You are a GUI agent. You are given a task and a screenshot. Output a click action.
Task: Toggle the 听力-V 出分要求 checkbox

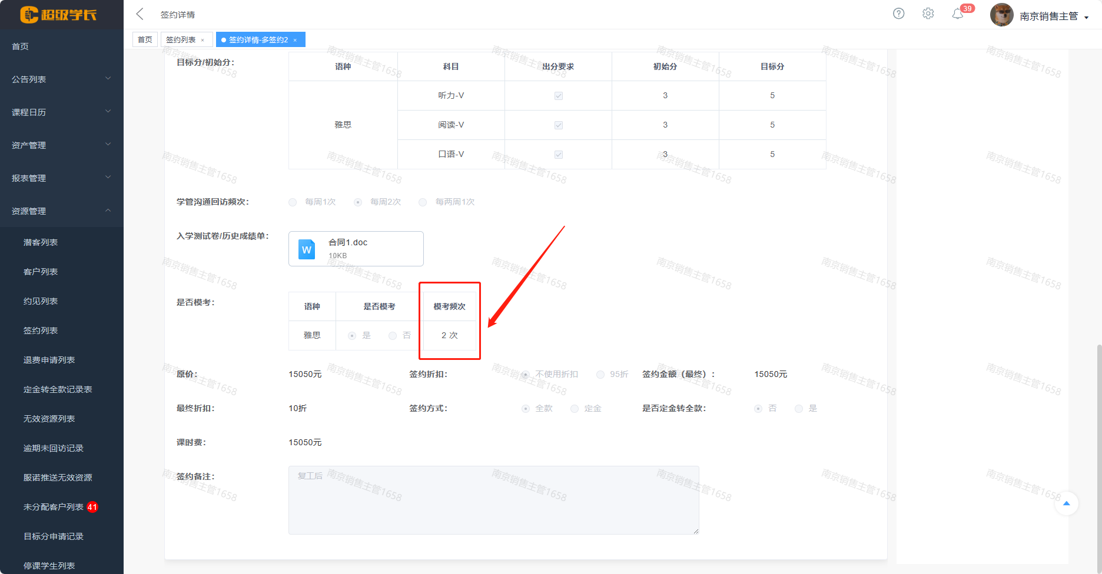(558, 96)
